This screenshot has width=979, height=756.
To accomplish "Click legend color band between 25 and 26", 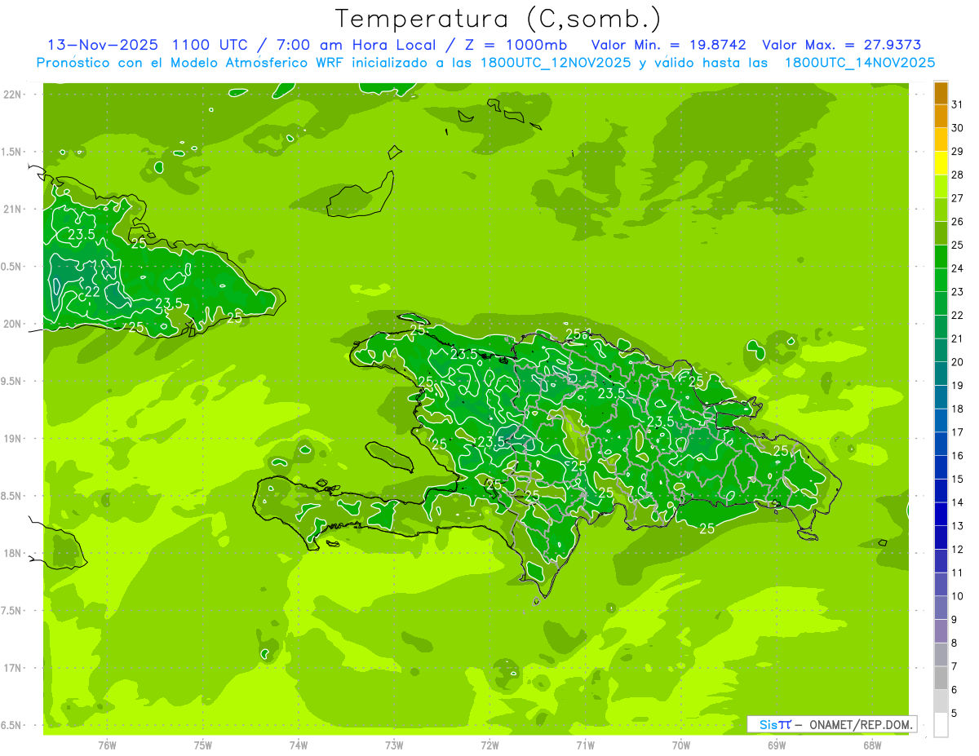I will pos(941,233).
